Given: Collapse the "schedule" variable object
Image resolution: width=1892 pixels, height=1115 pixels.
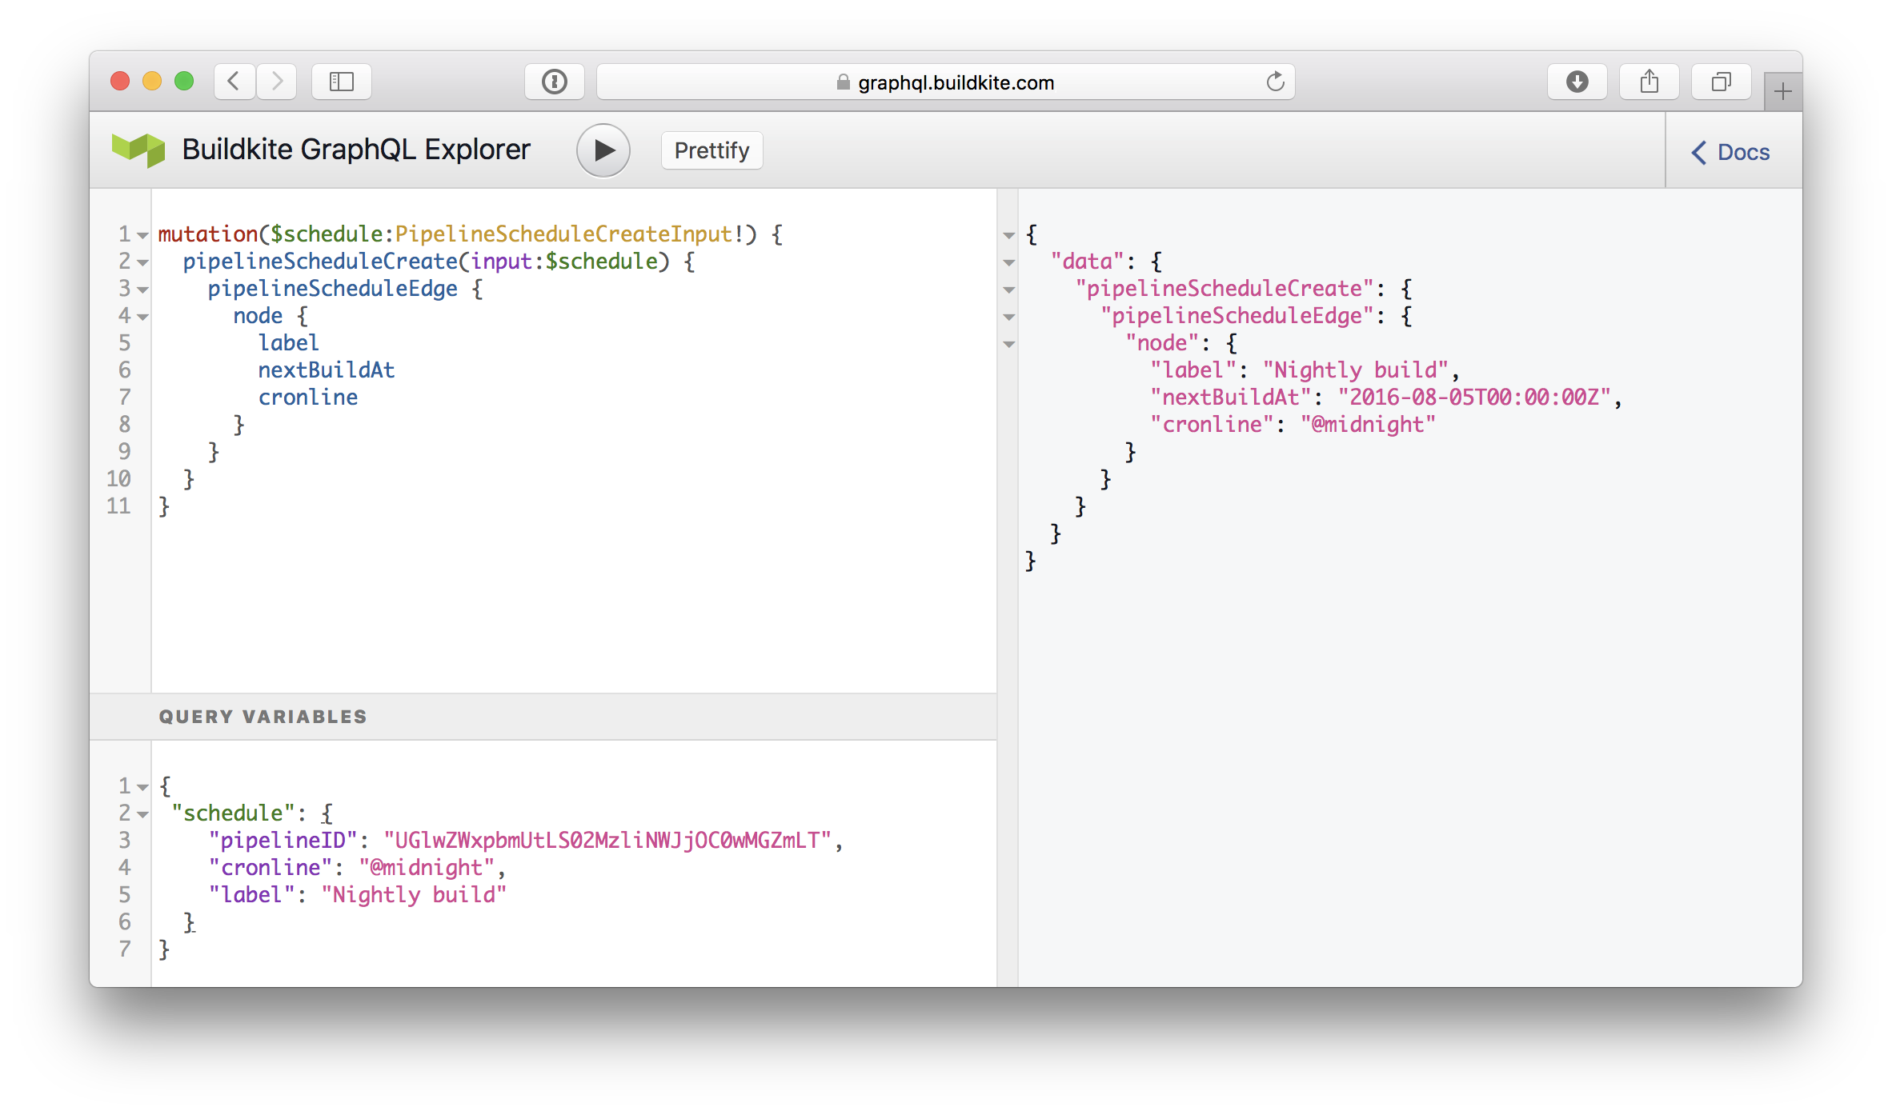Looking at the screenshot, I should point(142,814).
